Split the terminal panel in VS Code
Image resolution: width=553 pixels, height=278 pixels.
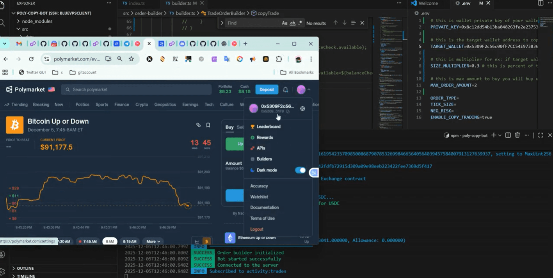(x=508, y=135)
